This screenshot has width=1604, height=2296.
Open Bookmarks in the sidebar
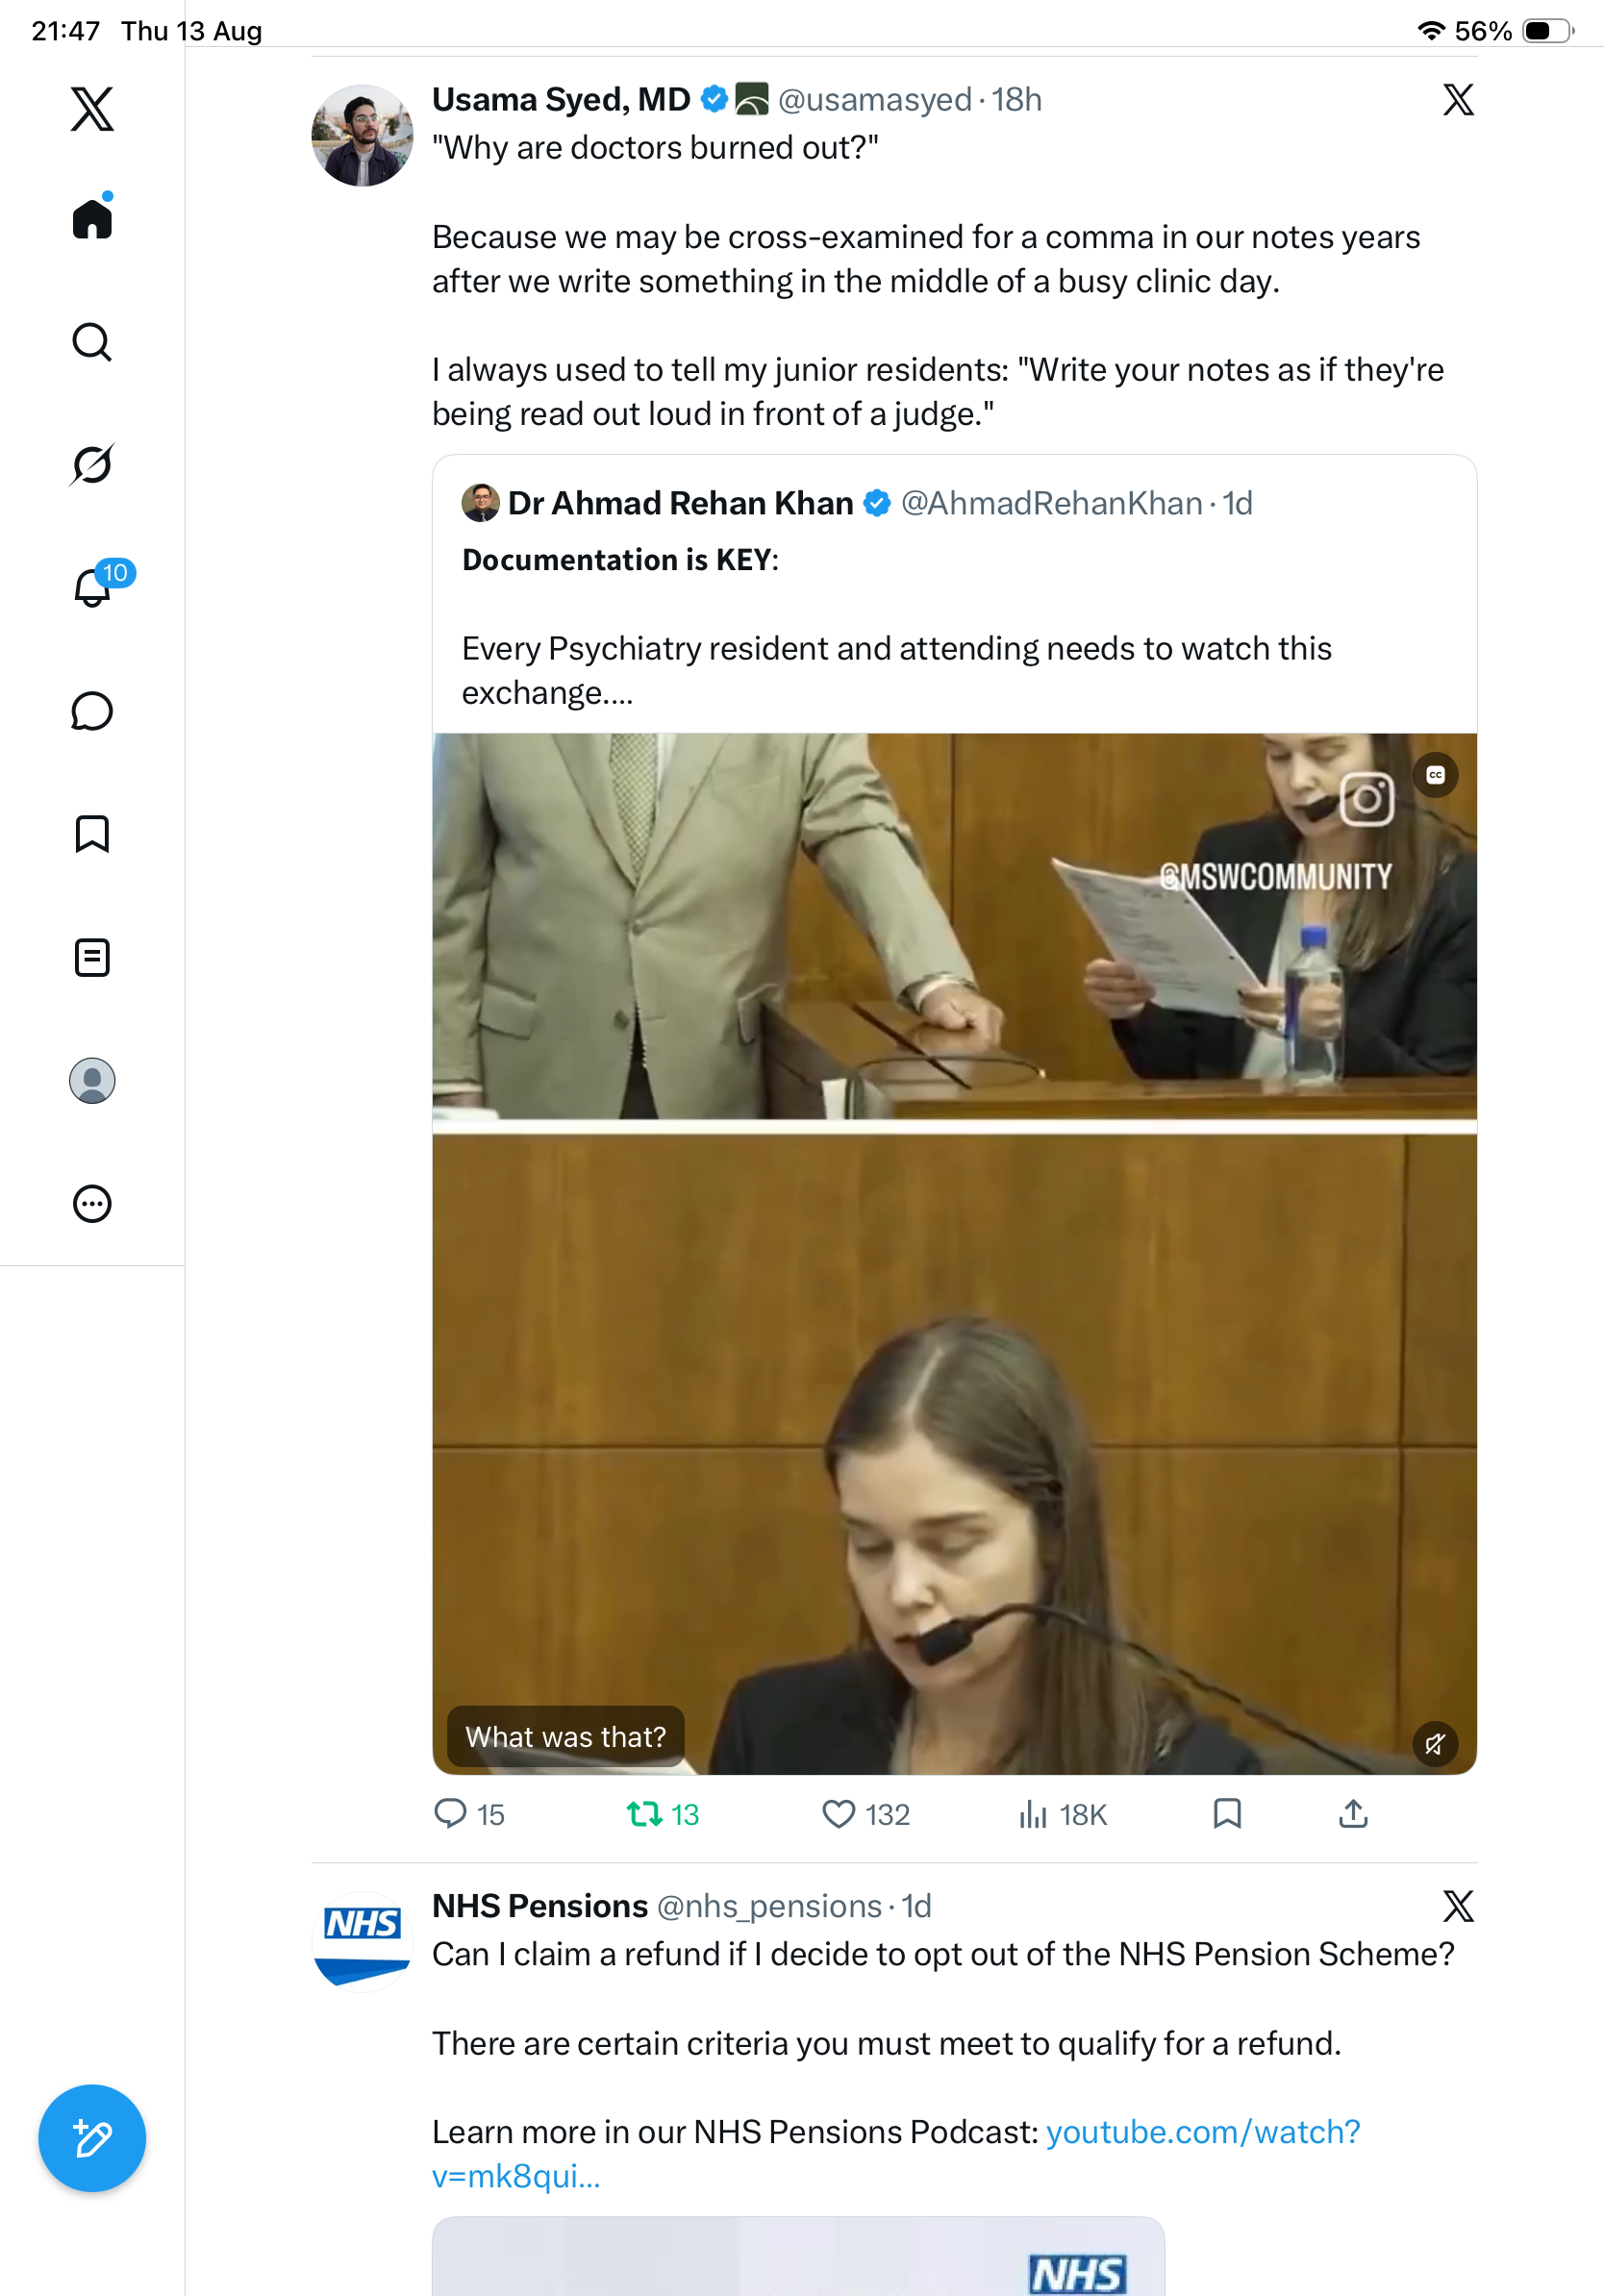(92, 833)
